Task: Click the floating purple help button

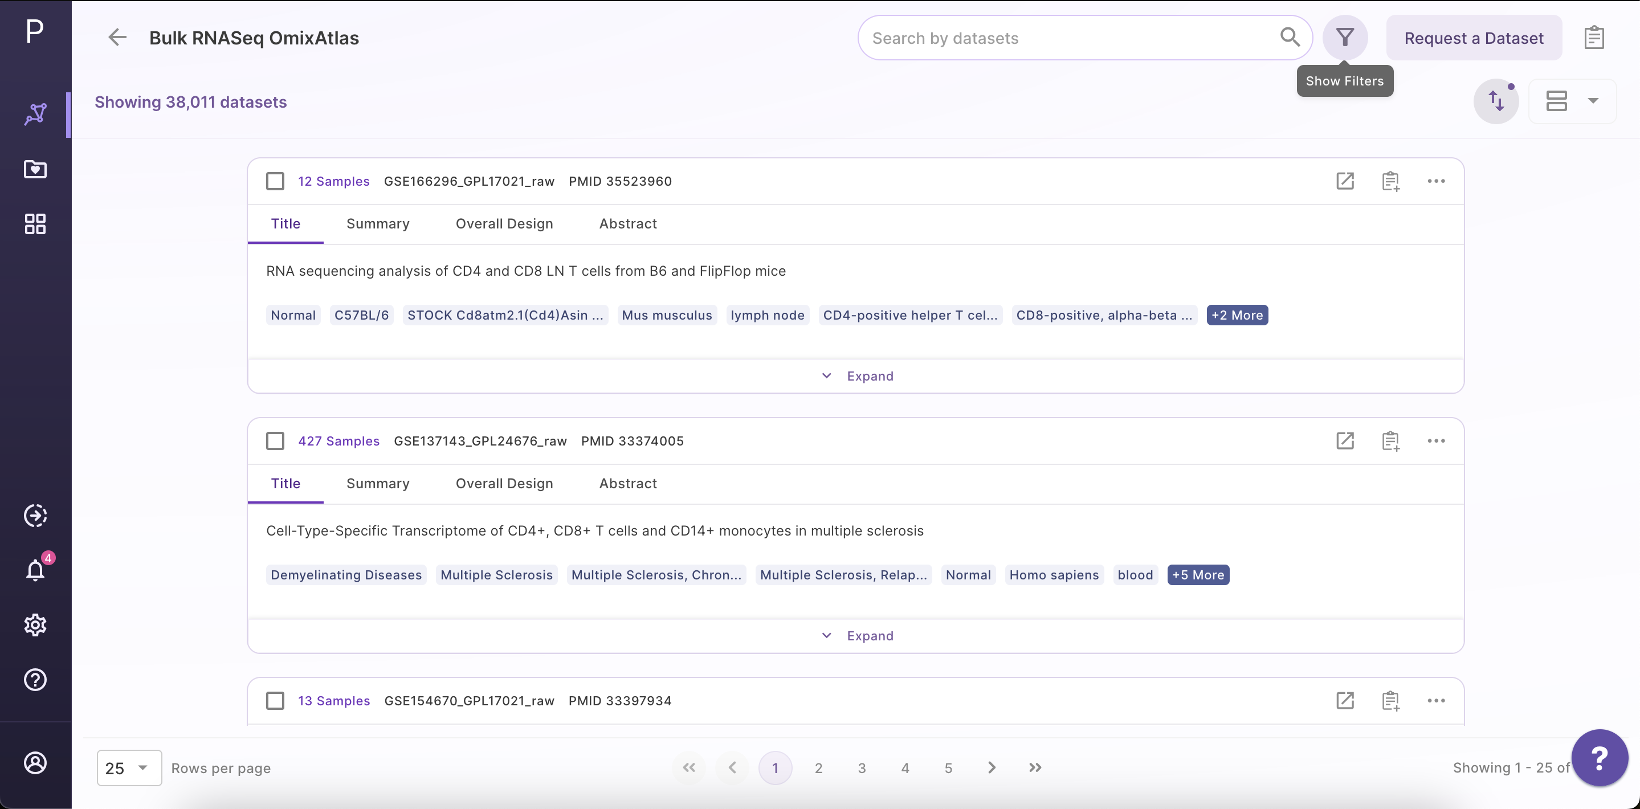Action: 1599,758
